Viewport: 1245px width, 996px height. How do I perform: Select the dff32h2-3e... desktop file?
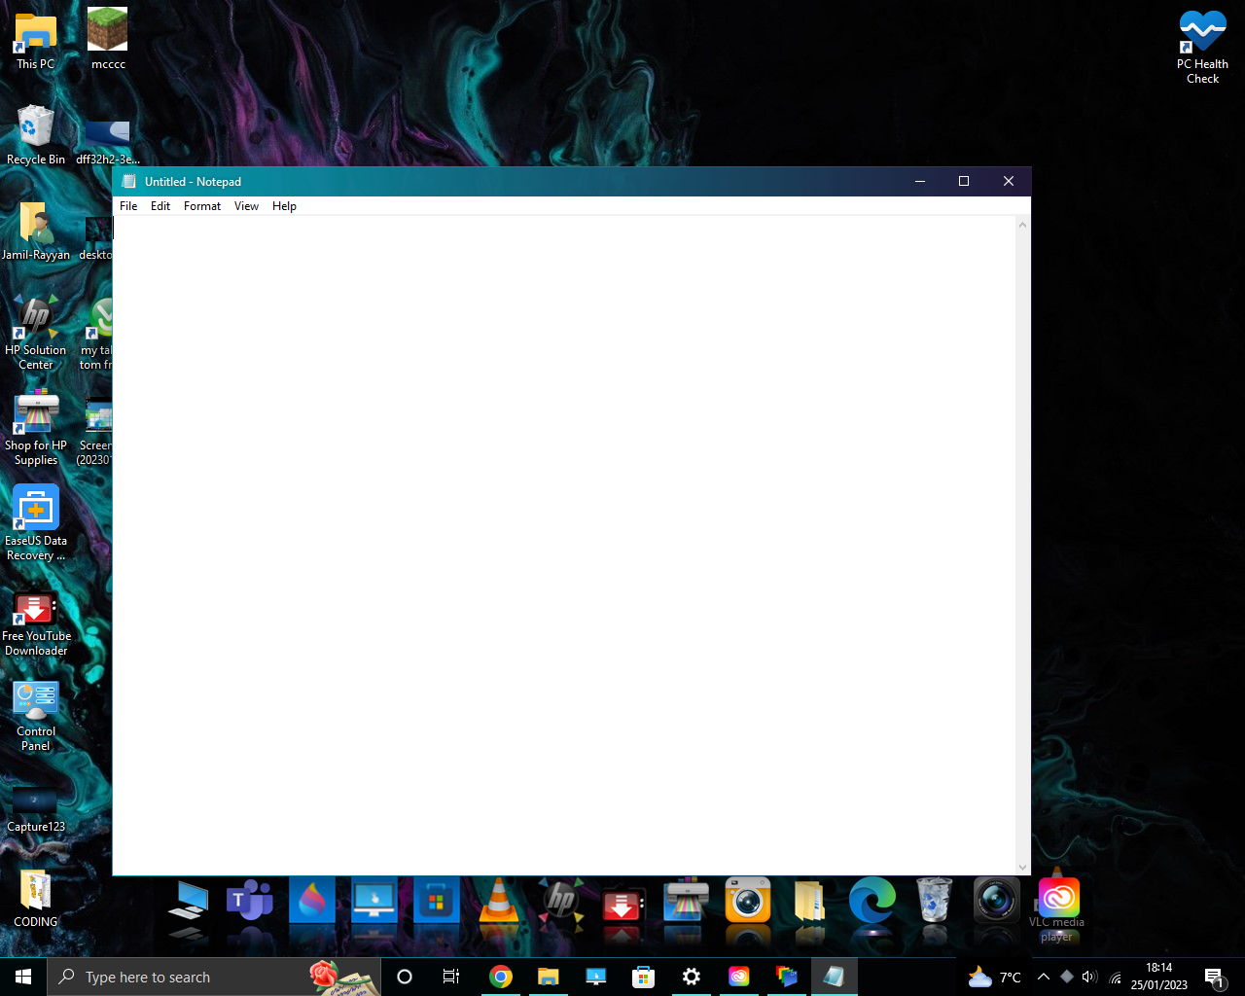coord(108,143)
